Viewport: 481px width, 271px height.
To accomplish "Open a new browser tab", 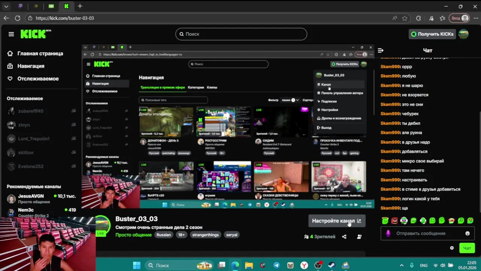I will [x=80, y=6].
